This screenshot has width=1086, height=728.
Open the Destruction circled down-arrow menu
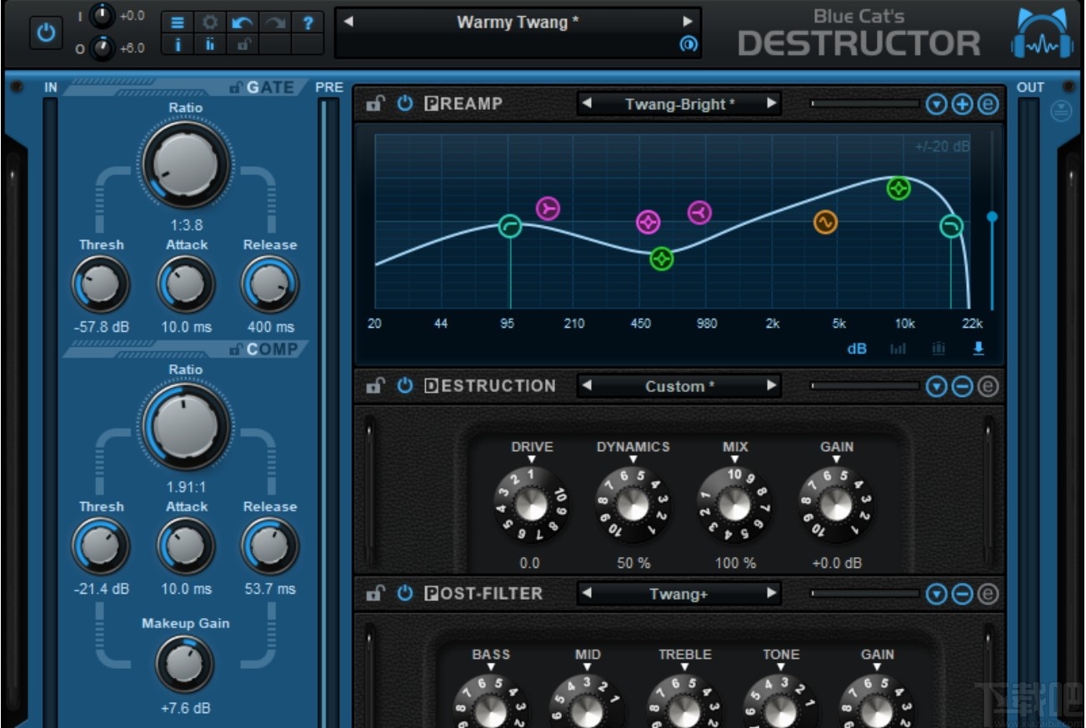coord(937,386)
